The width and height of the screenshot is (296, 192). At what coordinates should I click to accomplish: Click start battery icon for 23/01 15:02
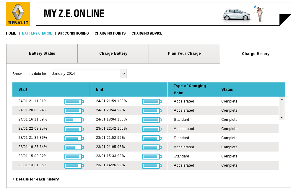pos(74,157)
